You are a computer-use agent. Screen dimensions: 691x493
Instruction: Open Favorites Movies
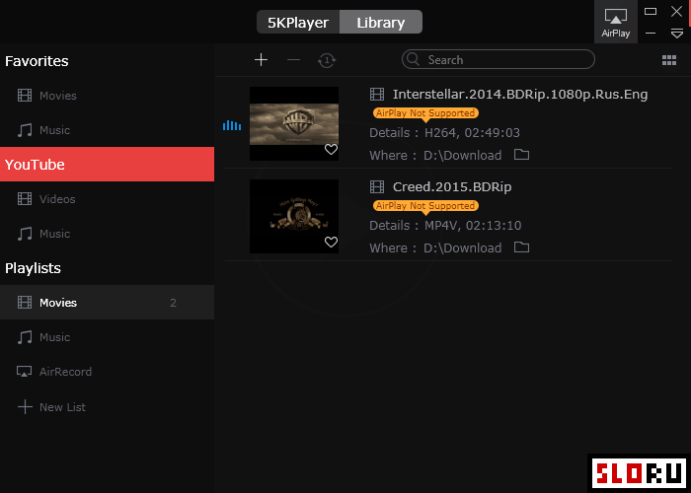pyautogui.click(x=107, y=96)
